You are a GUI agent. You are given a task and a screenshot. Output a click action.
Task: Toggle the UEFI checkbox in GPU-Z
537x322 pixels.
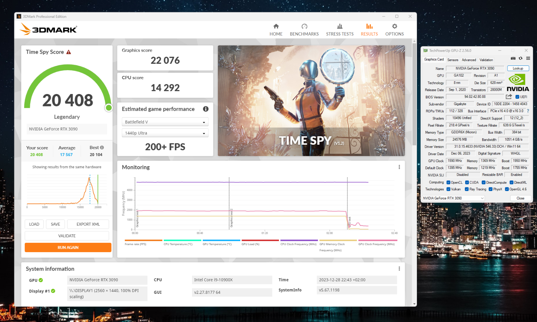click(517, 97)
